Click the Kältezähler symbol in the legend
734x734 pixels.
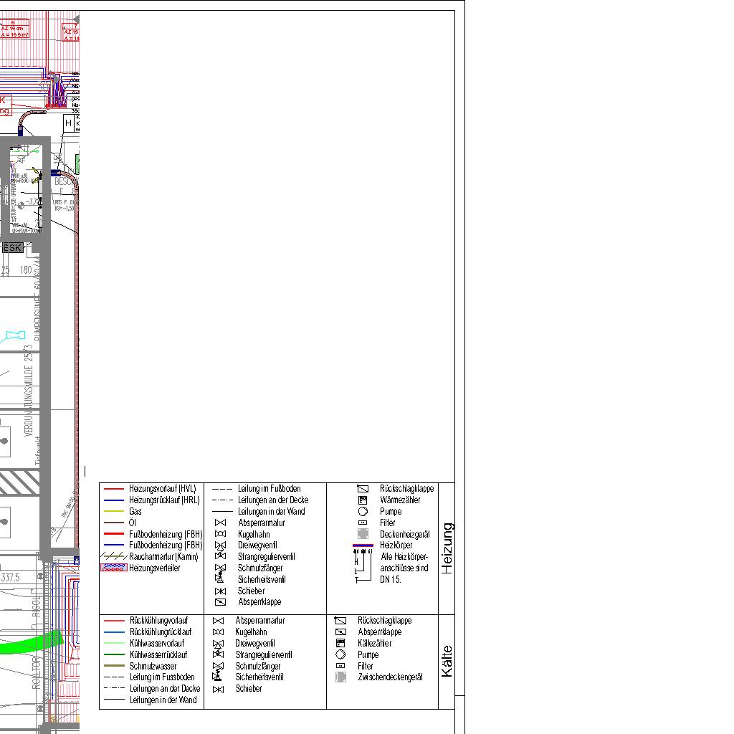(340, 643)
